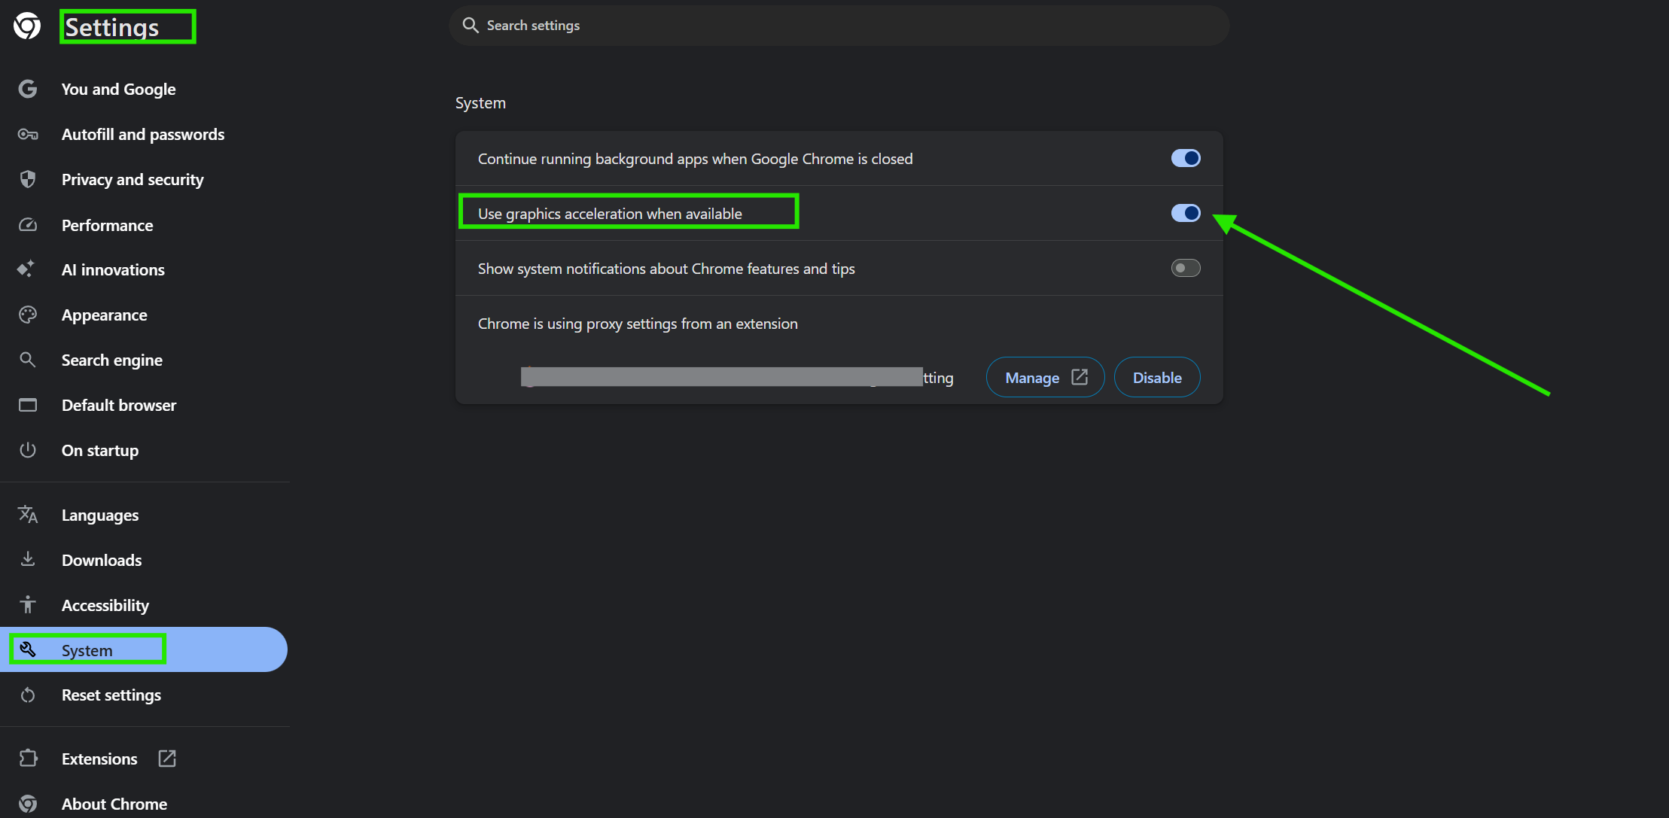
Task: Click the shield icon for Privacy and security
Action: 28,179
